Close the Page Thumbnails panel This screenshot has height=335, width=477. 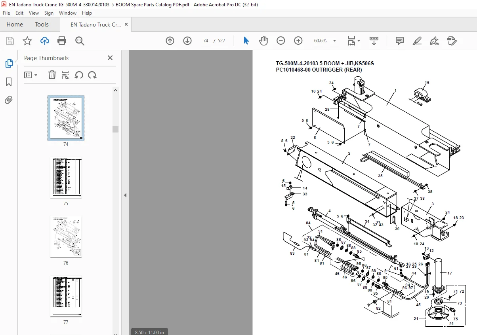point(110,58)
